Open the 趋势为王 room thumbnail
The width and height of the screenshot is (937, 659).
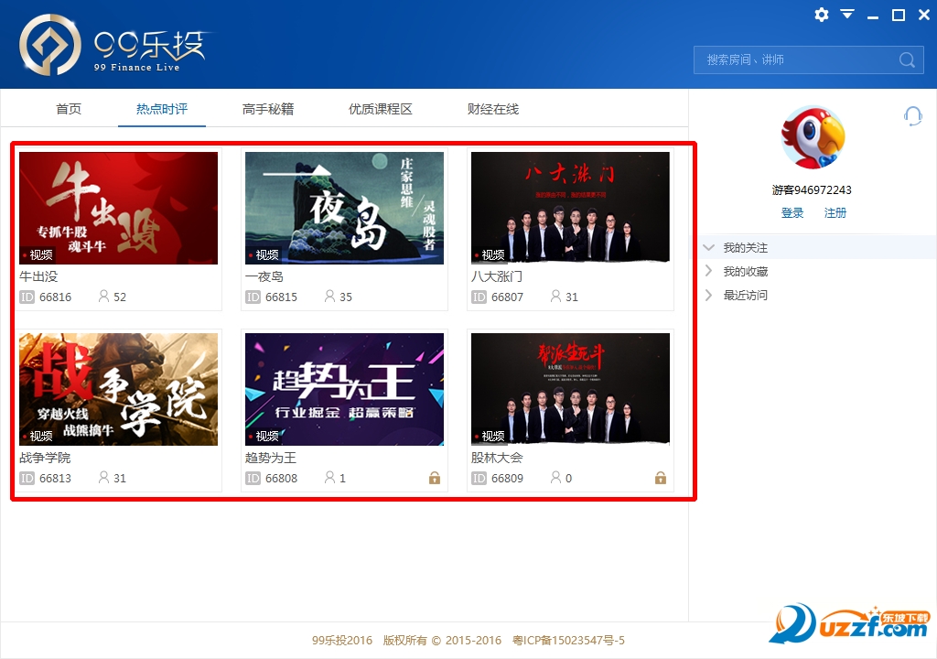344,389
